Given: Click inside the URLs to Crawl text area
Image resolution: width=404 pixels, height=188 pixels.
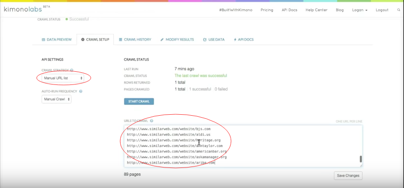Looking at the screenshot, I should pos(243,146).
